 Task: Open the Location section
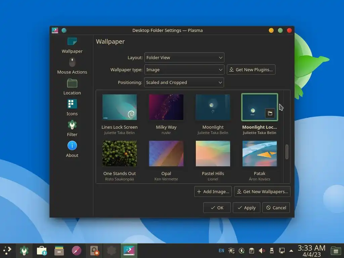pyautogui.click(x=72, y=87)
